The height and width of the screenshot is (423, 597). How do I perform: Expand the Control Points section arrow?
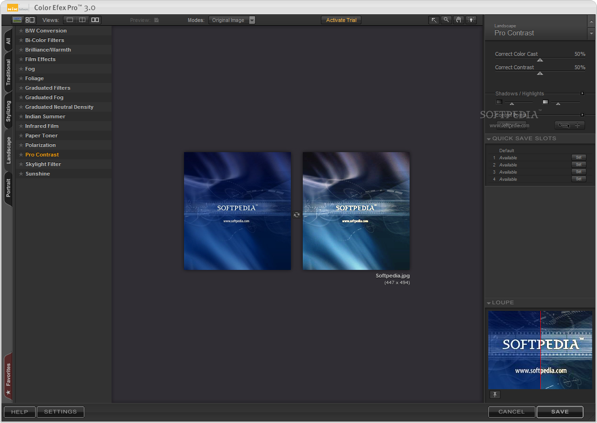pyautogui.click(x=582, y=115)
